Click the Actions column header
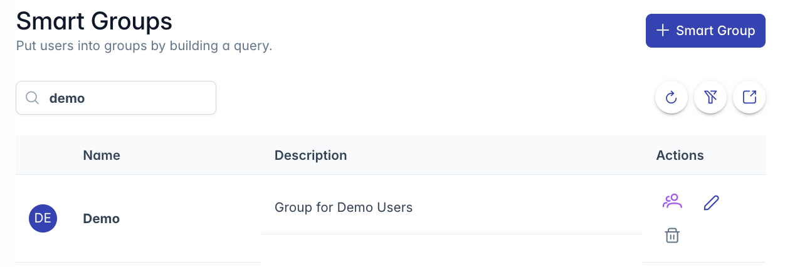This screenshot has height=267, width=785. [x=680, y=155]
